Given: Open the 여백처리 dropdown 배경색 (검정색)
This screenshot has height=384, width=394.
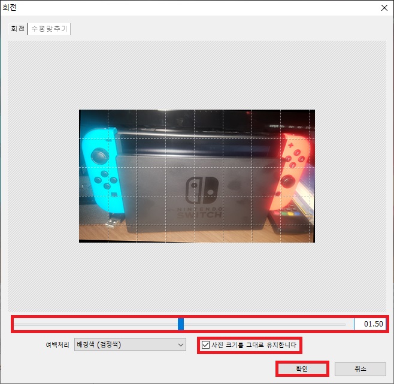Looking at the screenshot, I should 130,344.
